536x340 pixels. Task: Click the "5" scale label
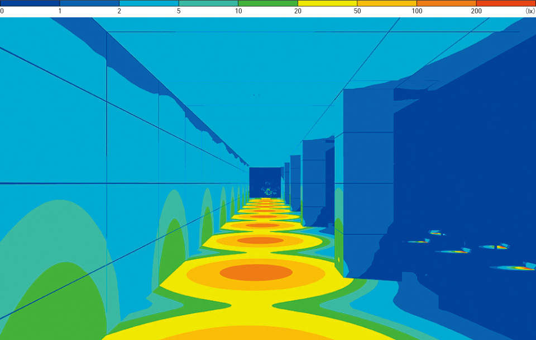click(x=179, y=11)
